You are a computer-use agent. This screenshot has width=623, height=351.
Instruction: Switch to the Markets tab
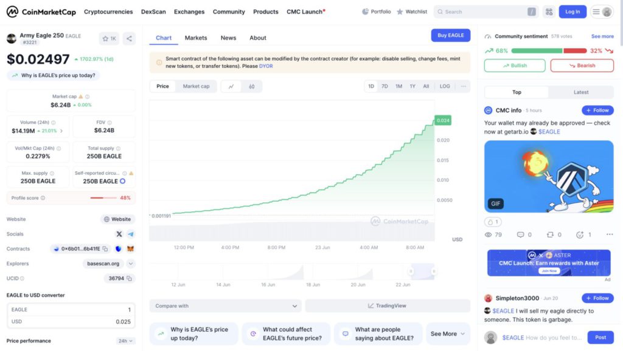click(x=196, y=38)
